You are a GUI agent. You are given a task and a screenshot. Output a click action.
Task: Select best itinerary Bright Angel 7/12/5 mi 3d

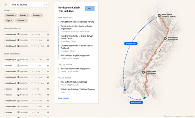[26, 40]
